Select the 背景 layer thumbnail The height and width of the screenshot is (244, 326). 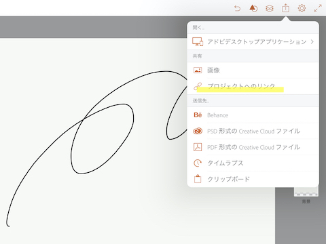(x=306, y=192)
